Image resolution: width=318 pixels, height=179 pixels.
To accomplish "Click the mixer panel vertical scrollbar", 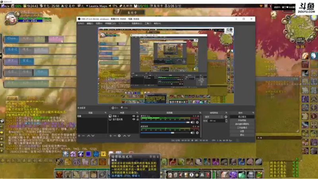I will click(x=201, y=126).
